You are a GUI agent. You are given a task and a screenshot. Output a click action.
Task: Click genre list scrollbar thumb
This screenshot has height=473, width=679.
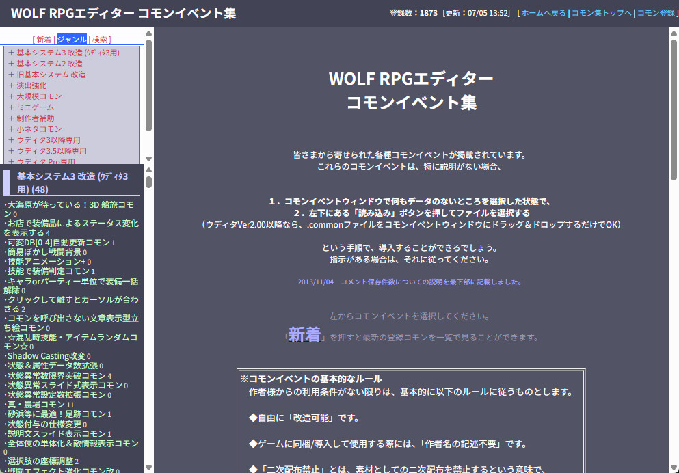coord(148,85)
